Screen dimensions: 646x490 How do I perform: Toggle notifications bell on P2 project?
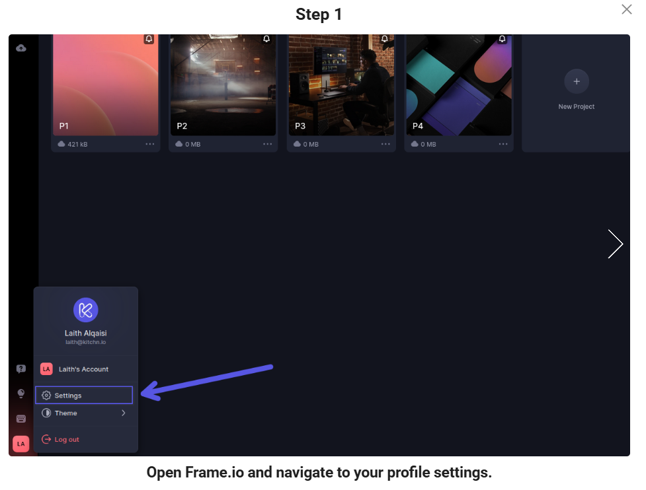tap(266, 40)
